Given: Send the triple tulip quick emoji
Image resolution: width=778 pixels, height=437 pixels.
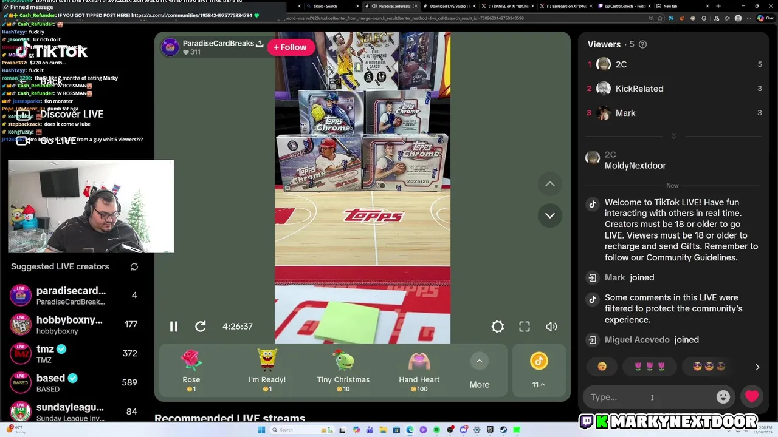Looking at the screenshot, I should click(x=650, y=367).
